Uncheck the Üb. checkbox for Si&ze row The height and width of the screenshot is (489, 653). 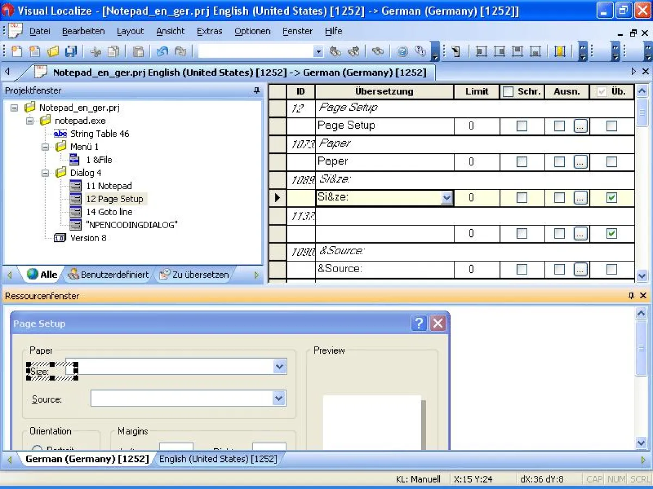(611, 197)
